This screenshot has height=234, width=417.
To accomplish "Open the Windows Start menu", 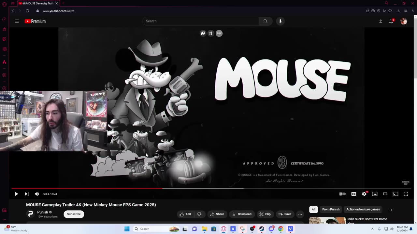I will click(127, 229).
